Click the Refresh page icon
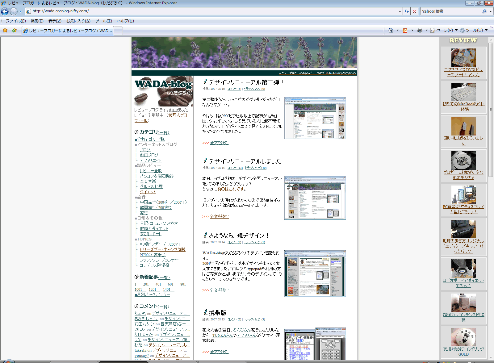494x363 pixels. (407, 11)
